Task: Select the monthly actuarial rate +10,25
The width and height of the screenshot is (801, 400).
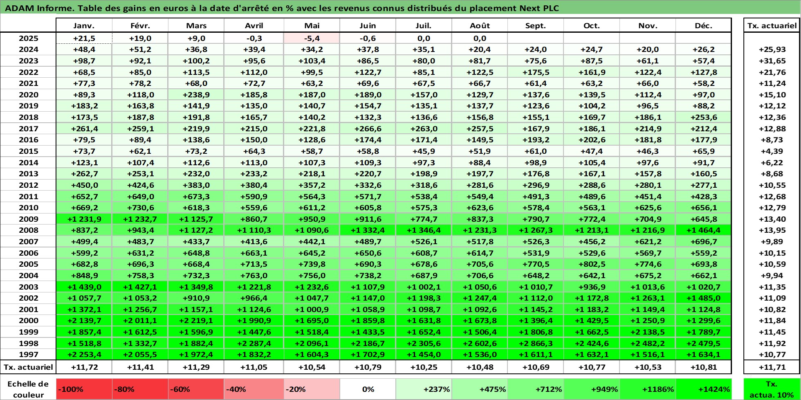Action: coord(424,367)
